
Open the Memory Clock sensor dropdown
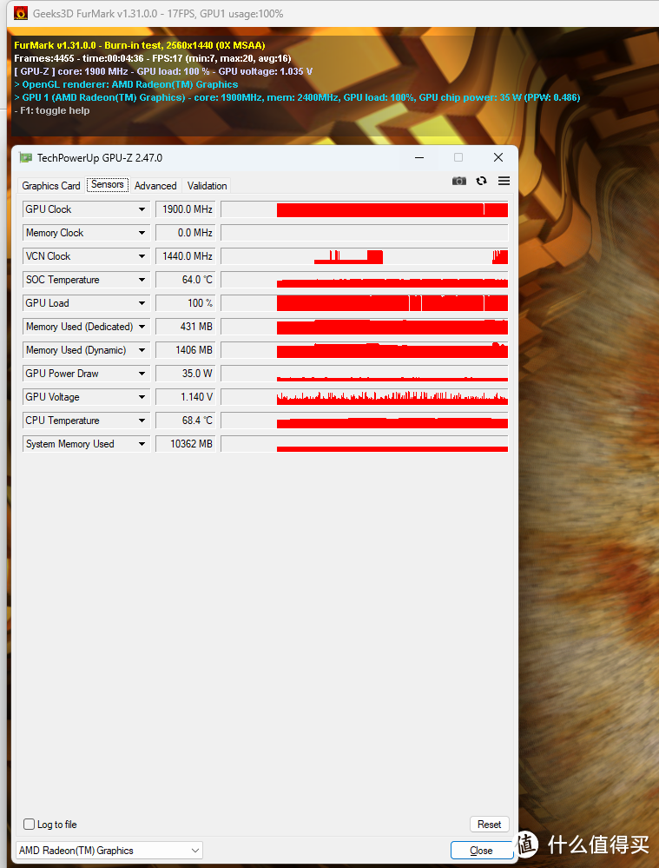[142, 233]
